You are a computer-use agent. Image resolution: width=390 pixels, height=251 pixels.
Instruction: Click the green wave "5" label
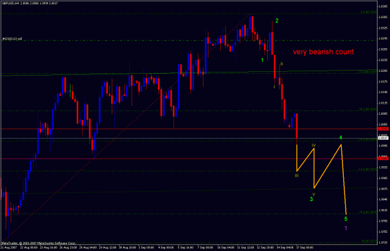pyautogui.click(x=346, y=219)
